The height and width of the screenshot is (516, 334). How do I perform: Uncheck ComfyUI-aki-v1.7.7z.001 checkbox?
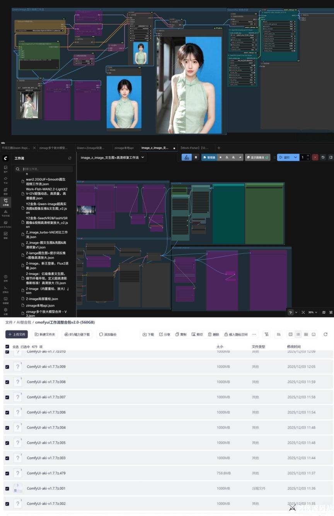point(7,489)
